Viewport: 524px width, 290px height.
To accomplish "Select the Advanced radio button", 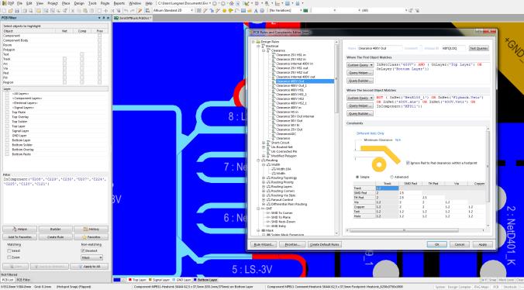I will [391, 177].
